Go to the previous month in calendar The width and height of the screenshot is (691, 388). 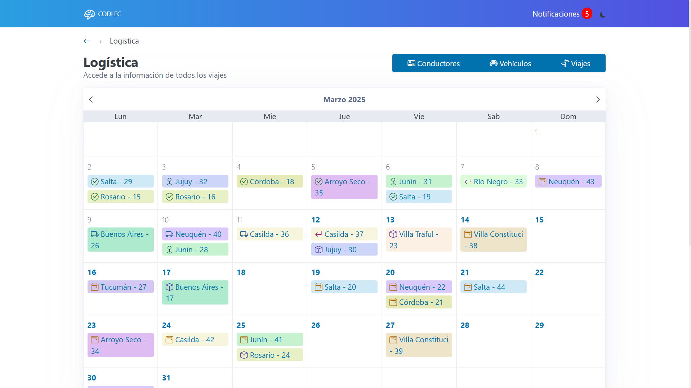(91, 100)
